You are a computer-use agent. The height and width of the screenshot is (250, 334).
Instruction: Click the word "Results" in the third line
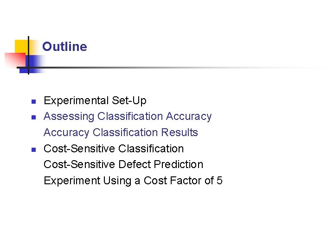pos(180,132)
